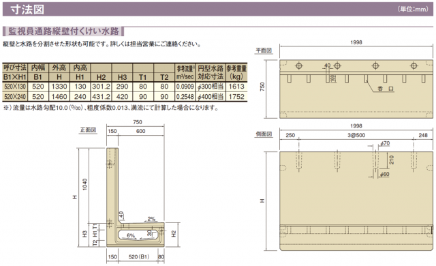
Task: Click the φ60 dimension label
Action: (x=384, y=174)
